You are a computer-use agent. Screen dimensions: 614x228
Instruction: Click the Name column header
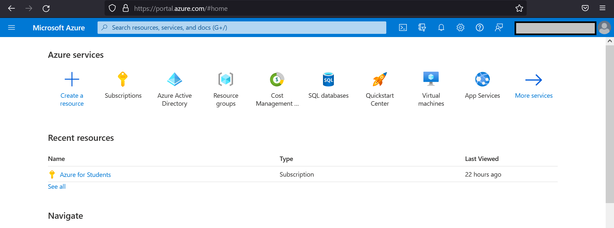pyautogui.click(x=56, y=159)
